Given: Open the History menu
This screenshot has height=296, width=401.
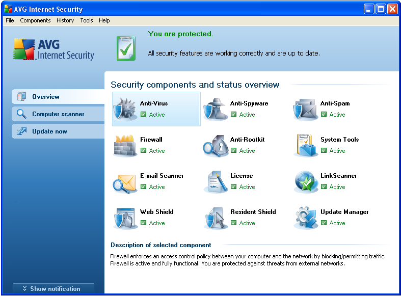Looking at the screenshot, I should coord(65,20).
